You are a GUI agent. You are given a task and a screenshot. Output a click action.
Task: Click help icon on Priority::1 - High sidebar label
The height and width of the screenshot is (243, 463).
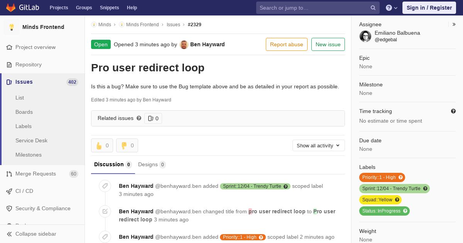tap(400, 177)
